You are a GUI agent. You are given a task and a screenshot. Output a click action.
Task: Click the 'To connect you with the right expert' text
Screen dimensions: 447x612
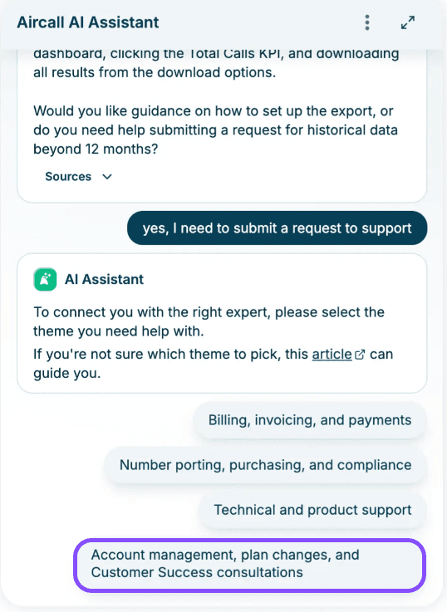pos(209,312)
